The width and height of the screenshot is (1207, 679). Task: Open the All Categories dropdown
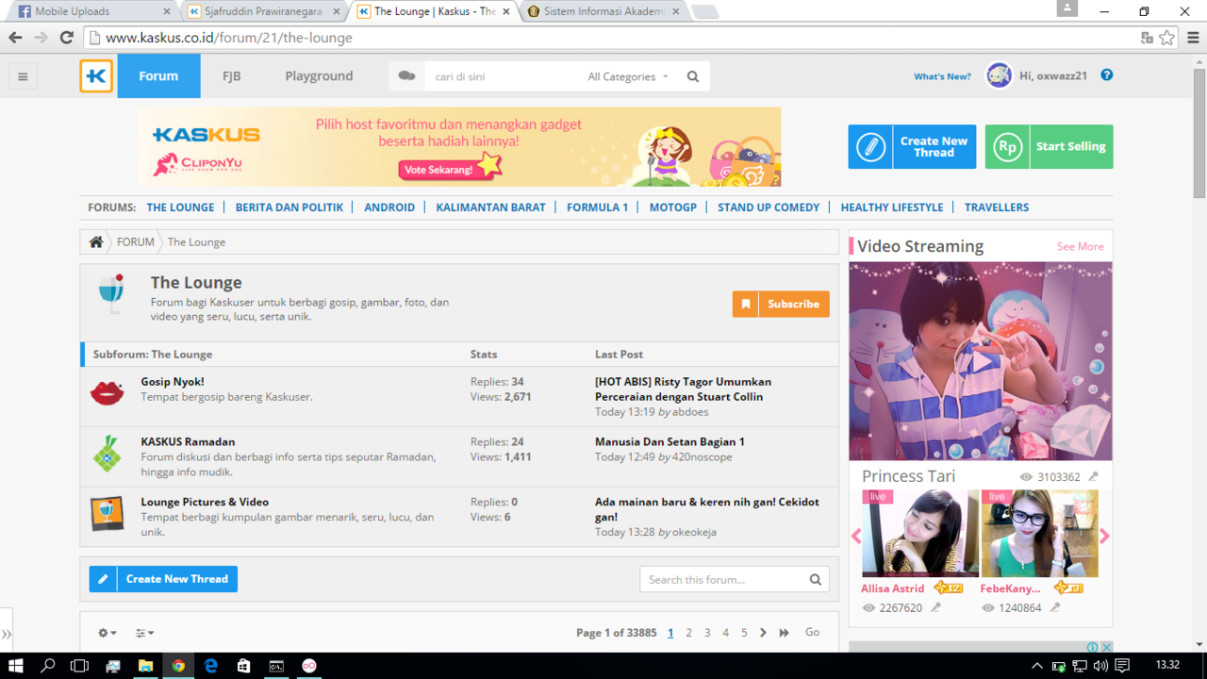628,76
